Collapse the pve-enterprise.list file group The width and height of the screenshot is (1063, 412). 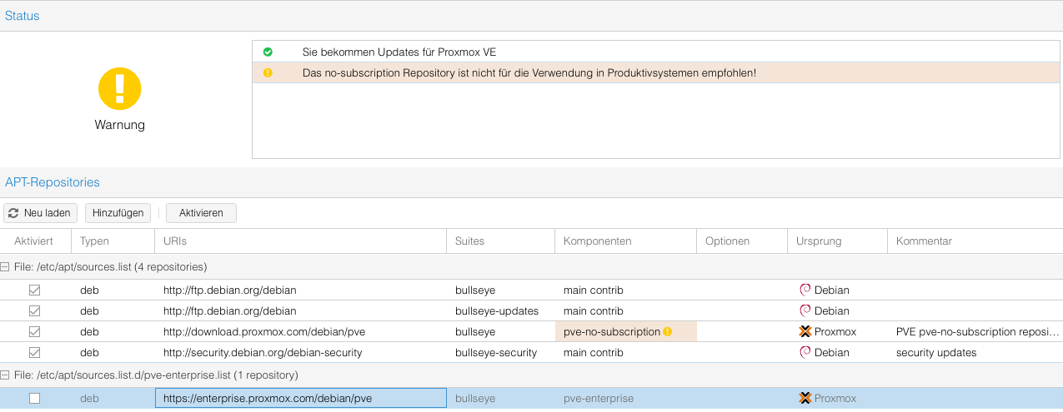coord(5,375)
